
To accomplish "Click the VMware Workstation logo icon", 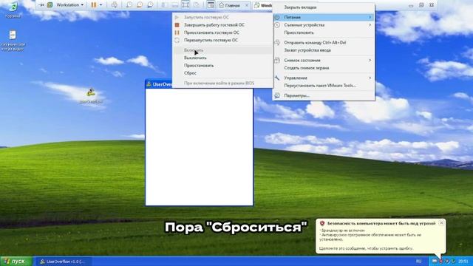I will point(50,5).
